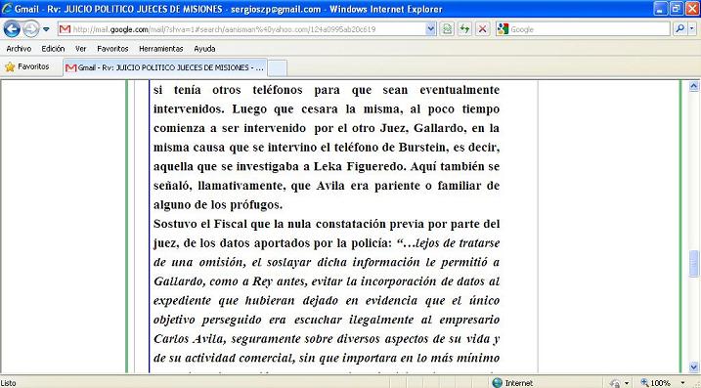The image size is (701, 388).
Task: Open the Herramientas menu
Action: [161, 49]
